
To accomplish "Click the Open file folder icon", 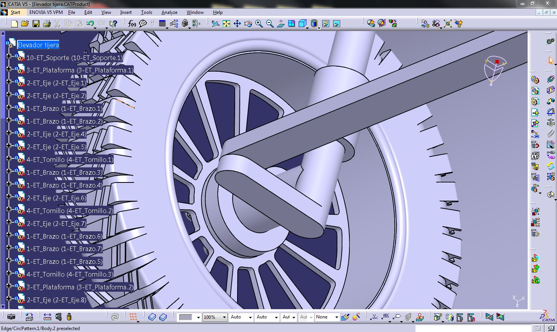I will coord(25,24).
